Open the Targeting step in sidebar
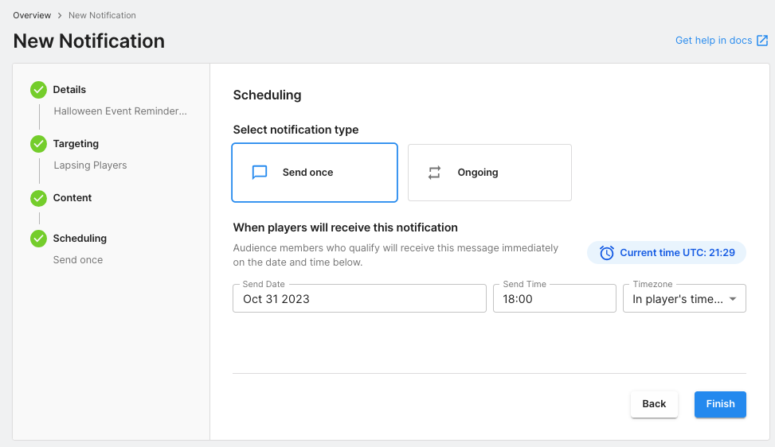 point(76,144)
